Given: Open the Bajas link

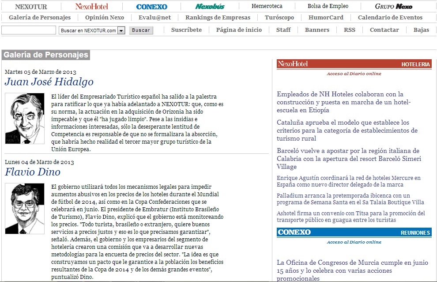Looking at the screenshot, I should point(421,30).
